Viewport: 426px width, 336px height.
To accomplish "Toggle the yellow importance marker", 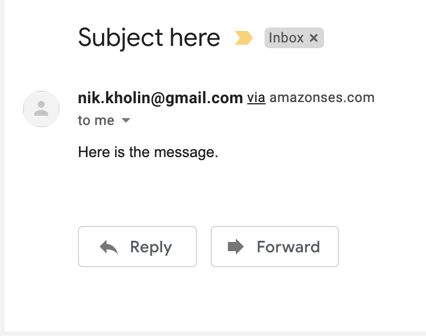I will pos(244,38).
